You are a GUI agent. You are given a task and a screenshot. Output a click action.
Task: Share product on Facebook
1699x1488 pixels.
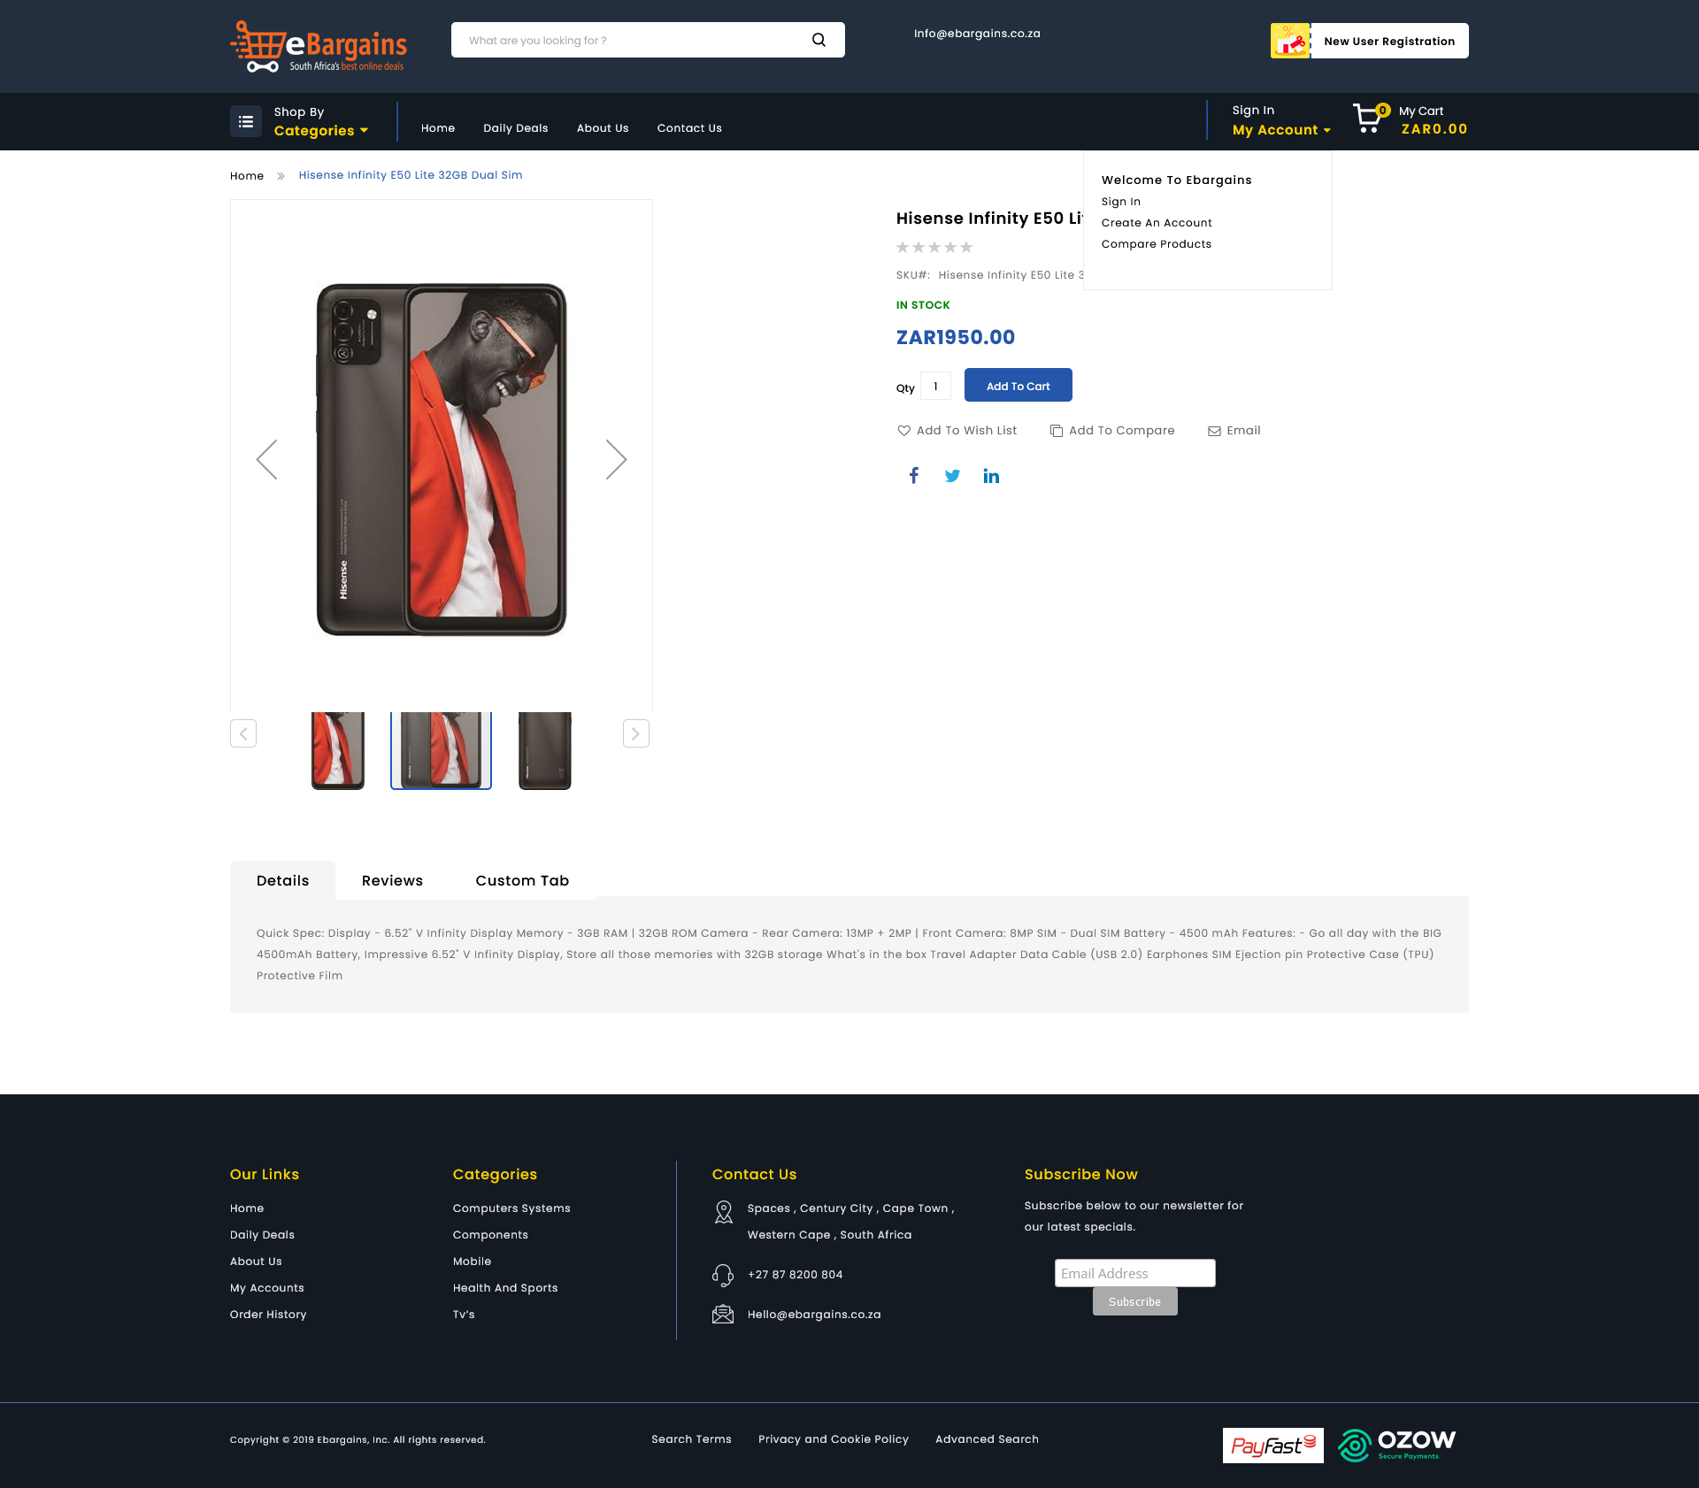914,476
